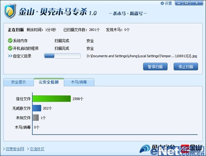Click the 未知文件 chart label

click(23, 118)
